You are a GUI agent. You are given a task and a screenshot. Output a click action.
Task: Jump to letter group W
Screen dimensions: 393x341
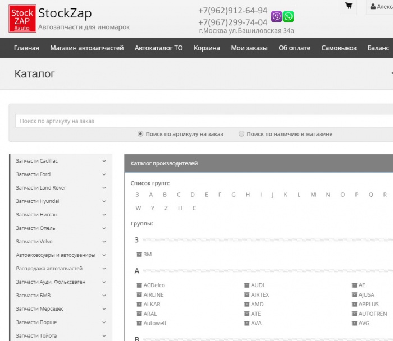coord(138,208)
